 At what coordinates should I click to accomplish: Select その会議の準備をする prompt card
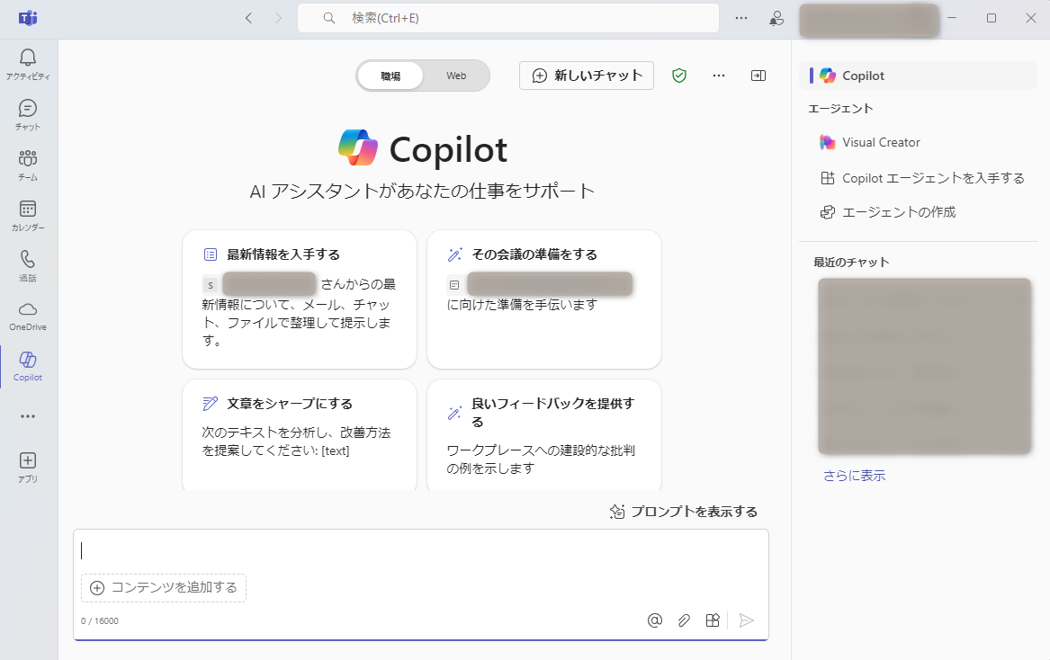(544, 299)
